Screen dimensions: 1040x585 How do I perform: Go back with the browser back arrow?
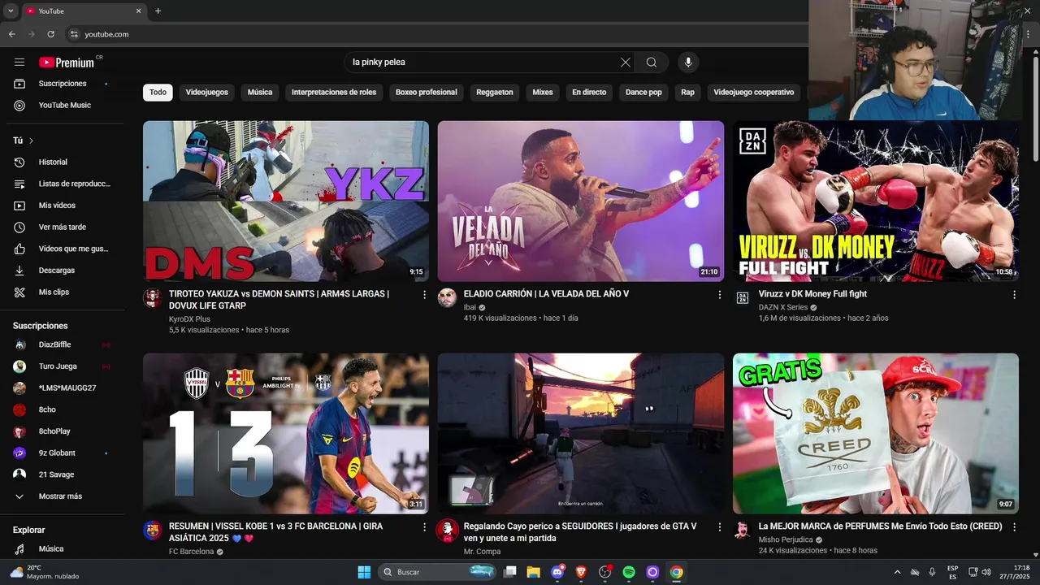coord(11,34)
